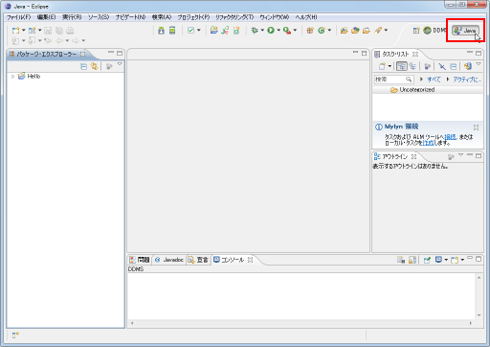Viewport: 490px width, 347px height.
Task: Open the Outline view menu triangle
Action: click(460, 154)
